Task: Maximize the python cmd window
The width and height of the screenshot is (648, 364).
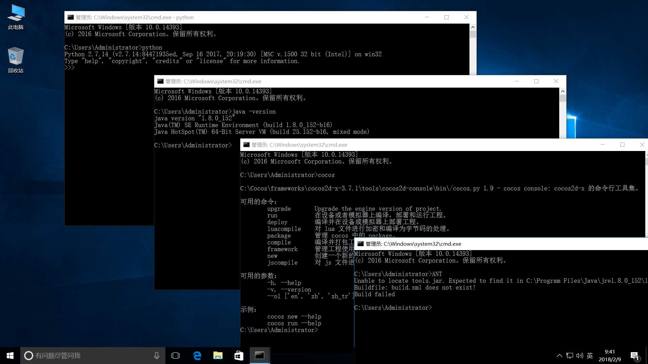Action: [447, 17]
